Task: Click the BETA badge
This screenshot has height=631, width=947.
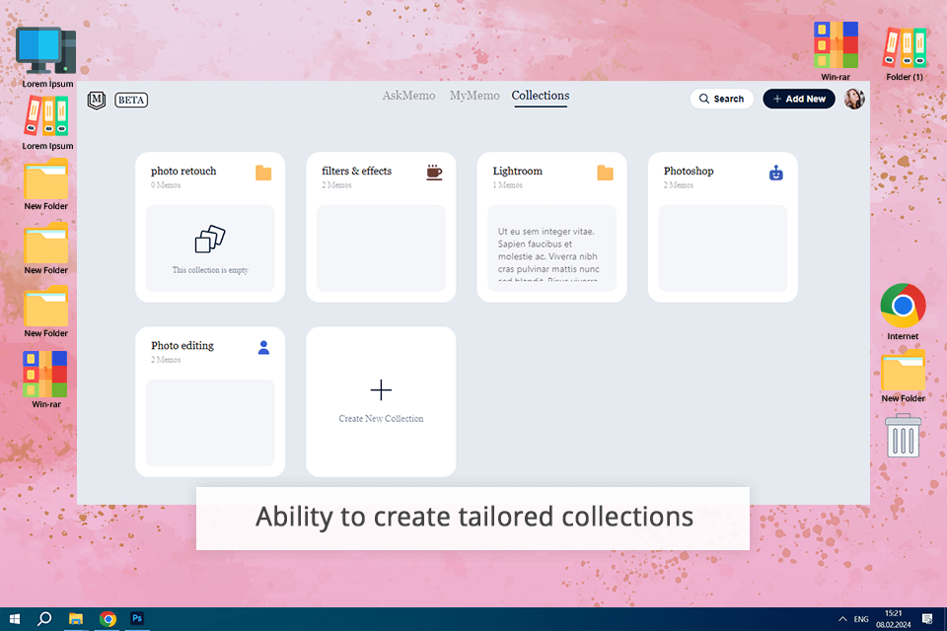Action: click(x=131, y=100)
